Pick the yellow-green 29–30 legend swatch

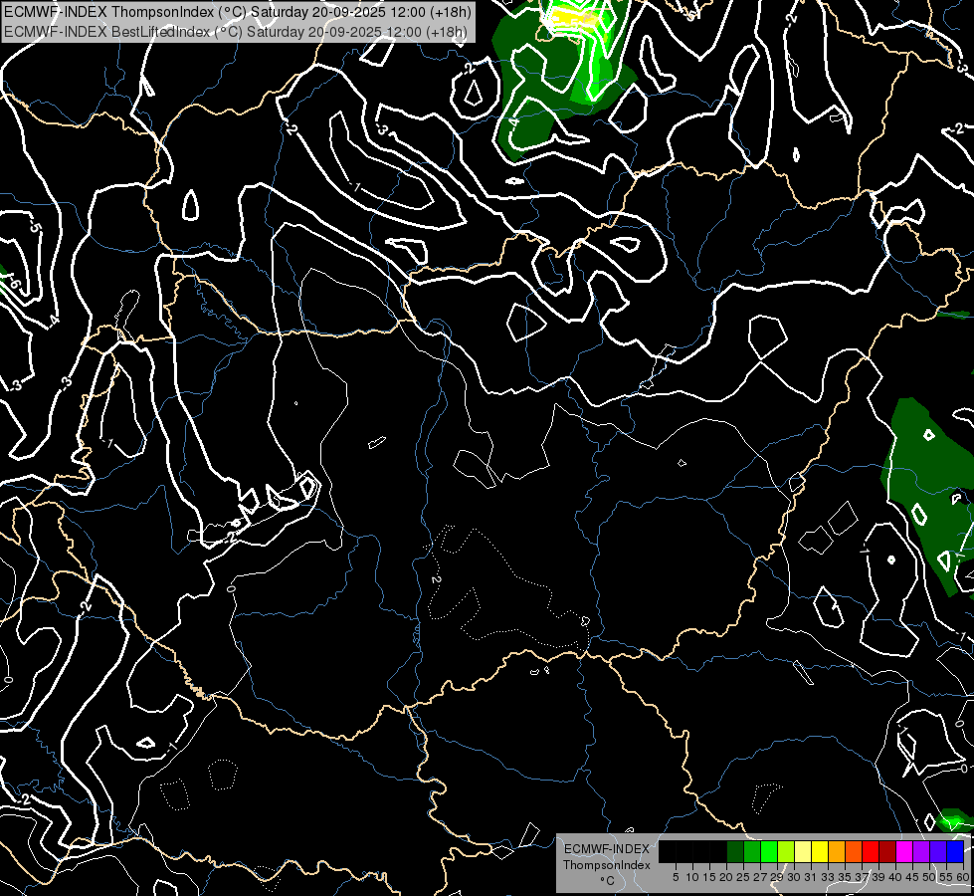point(786,851)
